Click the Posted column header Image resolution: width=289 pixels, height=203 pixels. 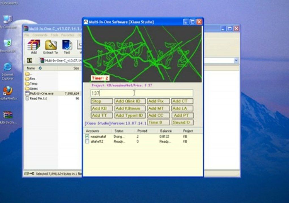(145, 131)
